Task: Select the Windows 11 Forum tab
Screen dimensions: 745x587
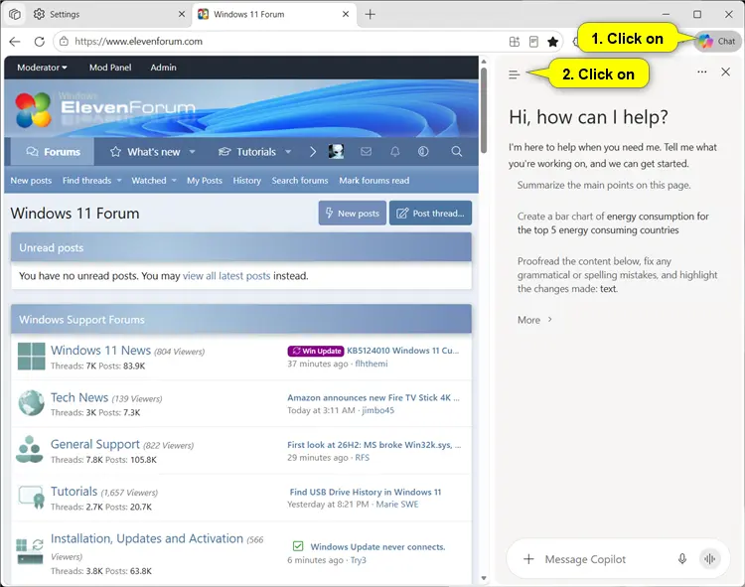Action: 274,14
